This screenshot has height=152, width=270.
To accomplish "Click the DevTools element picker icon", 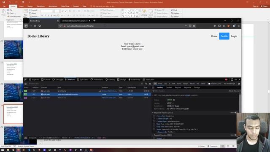I will click(25, 80).
